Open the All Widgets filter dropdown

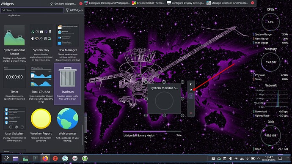(74, 10)
